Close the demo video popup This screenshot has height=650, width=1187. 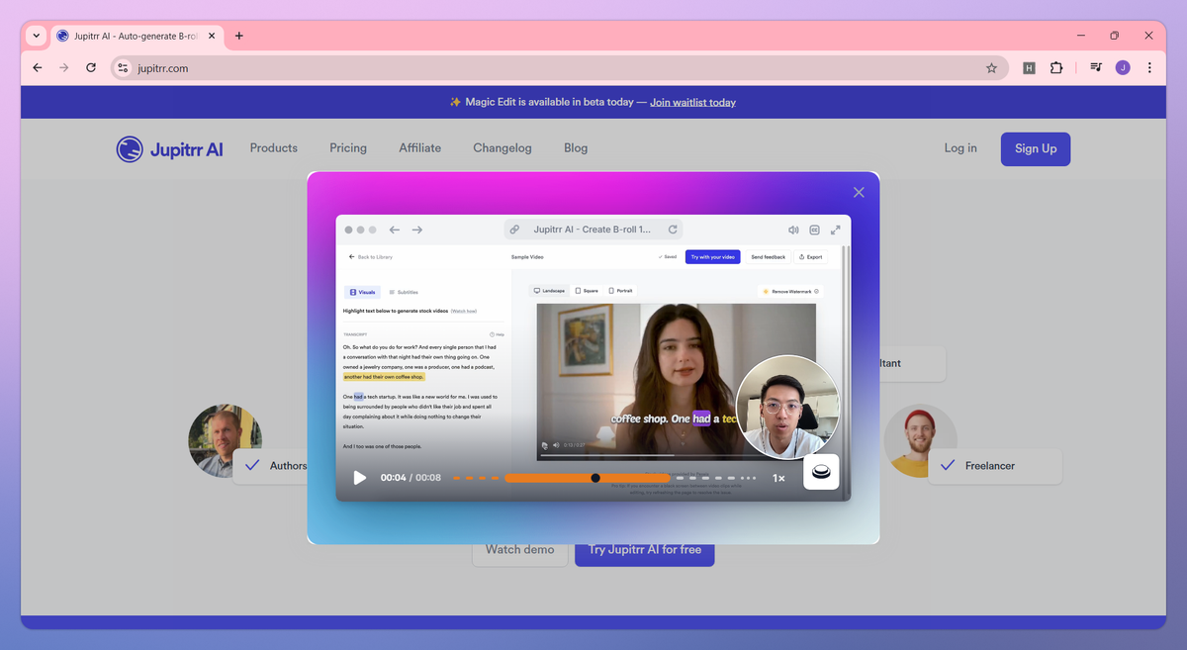click(859, 193)
